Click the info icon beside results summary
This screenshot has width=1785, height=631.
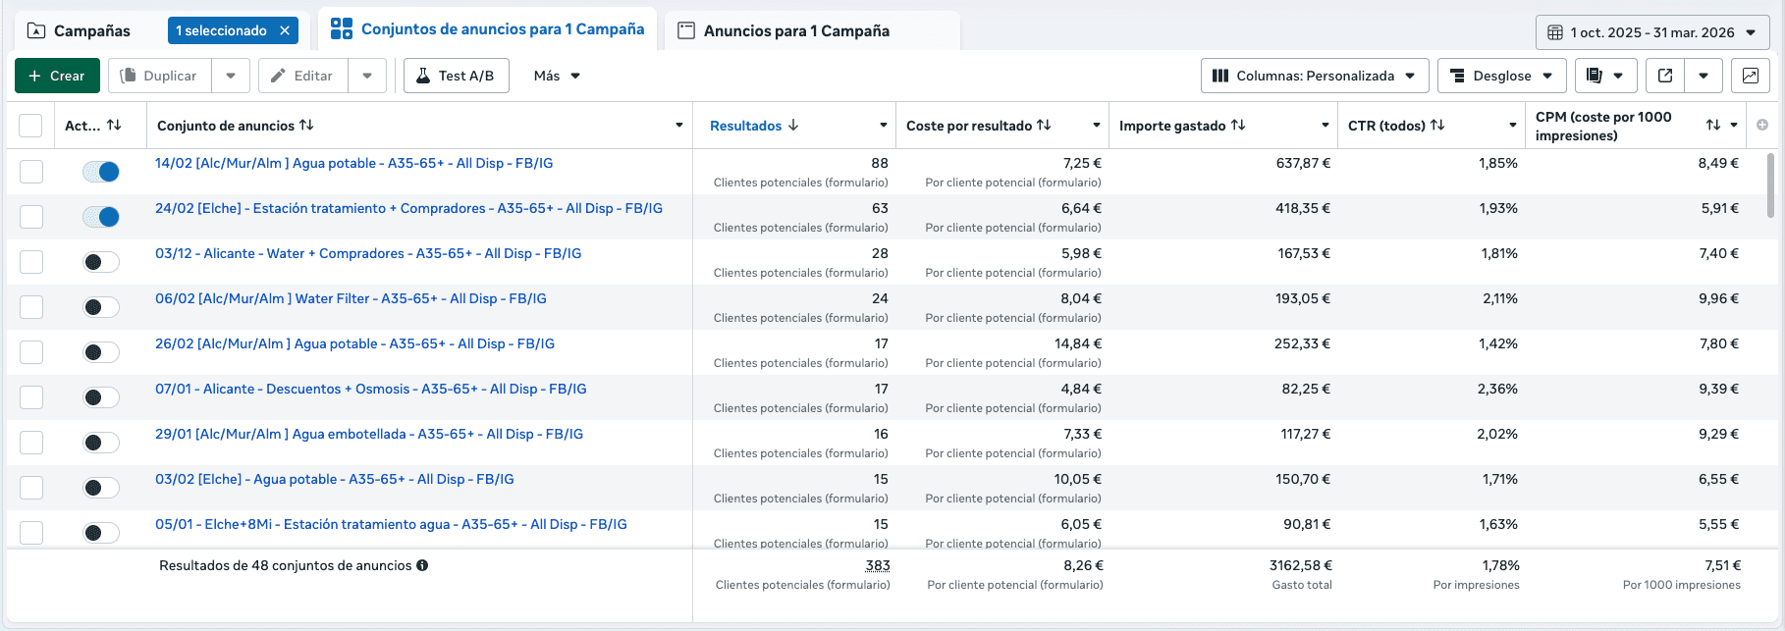[422, 565]
